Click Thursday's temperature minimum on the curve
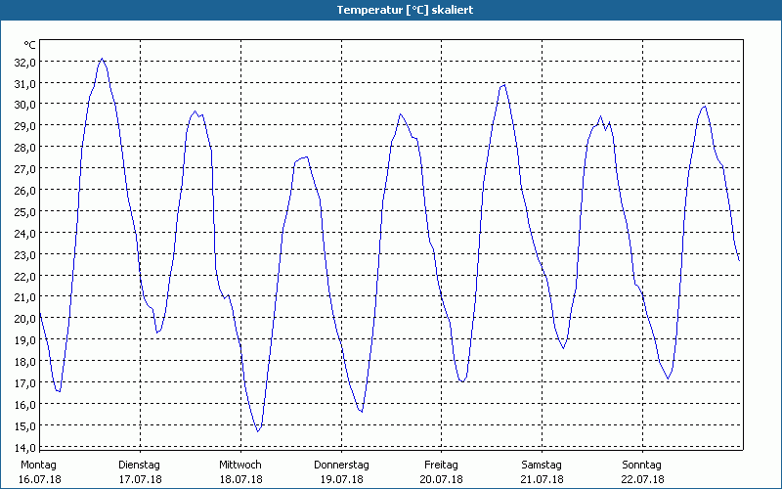This screenshot has height=489, width=782. point(361,412)
